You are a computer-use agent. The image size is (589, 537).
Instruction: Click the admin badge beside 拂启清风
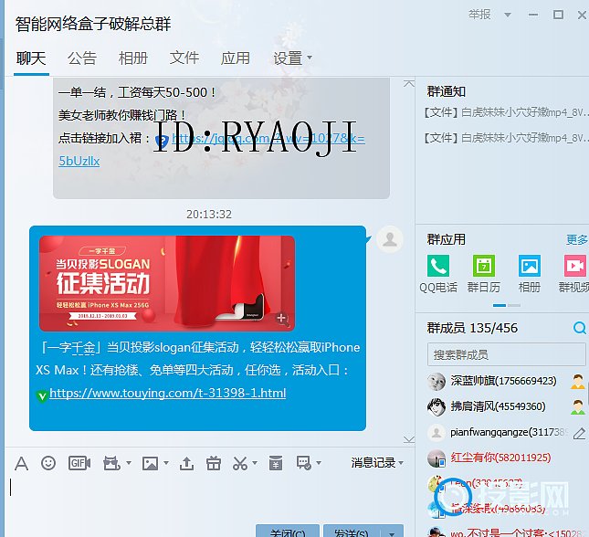pos(578,407)
